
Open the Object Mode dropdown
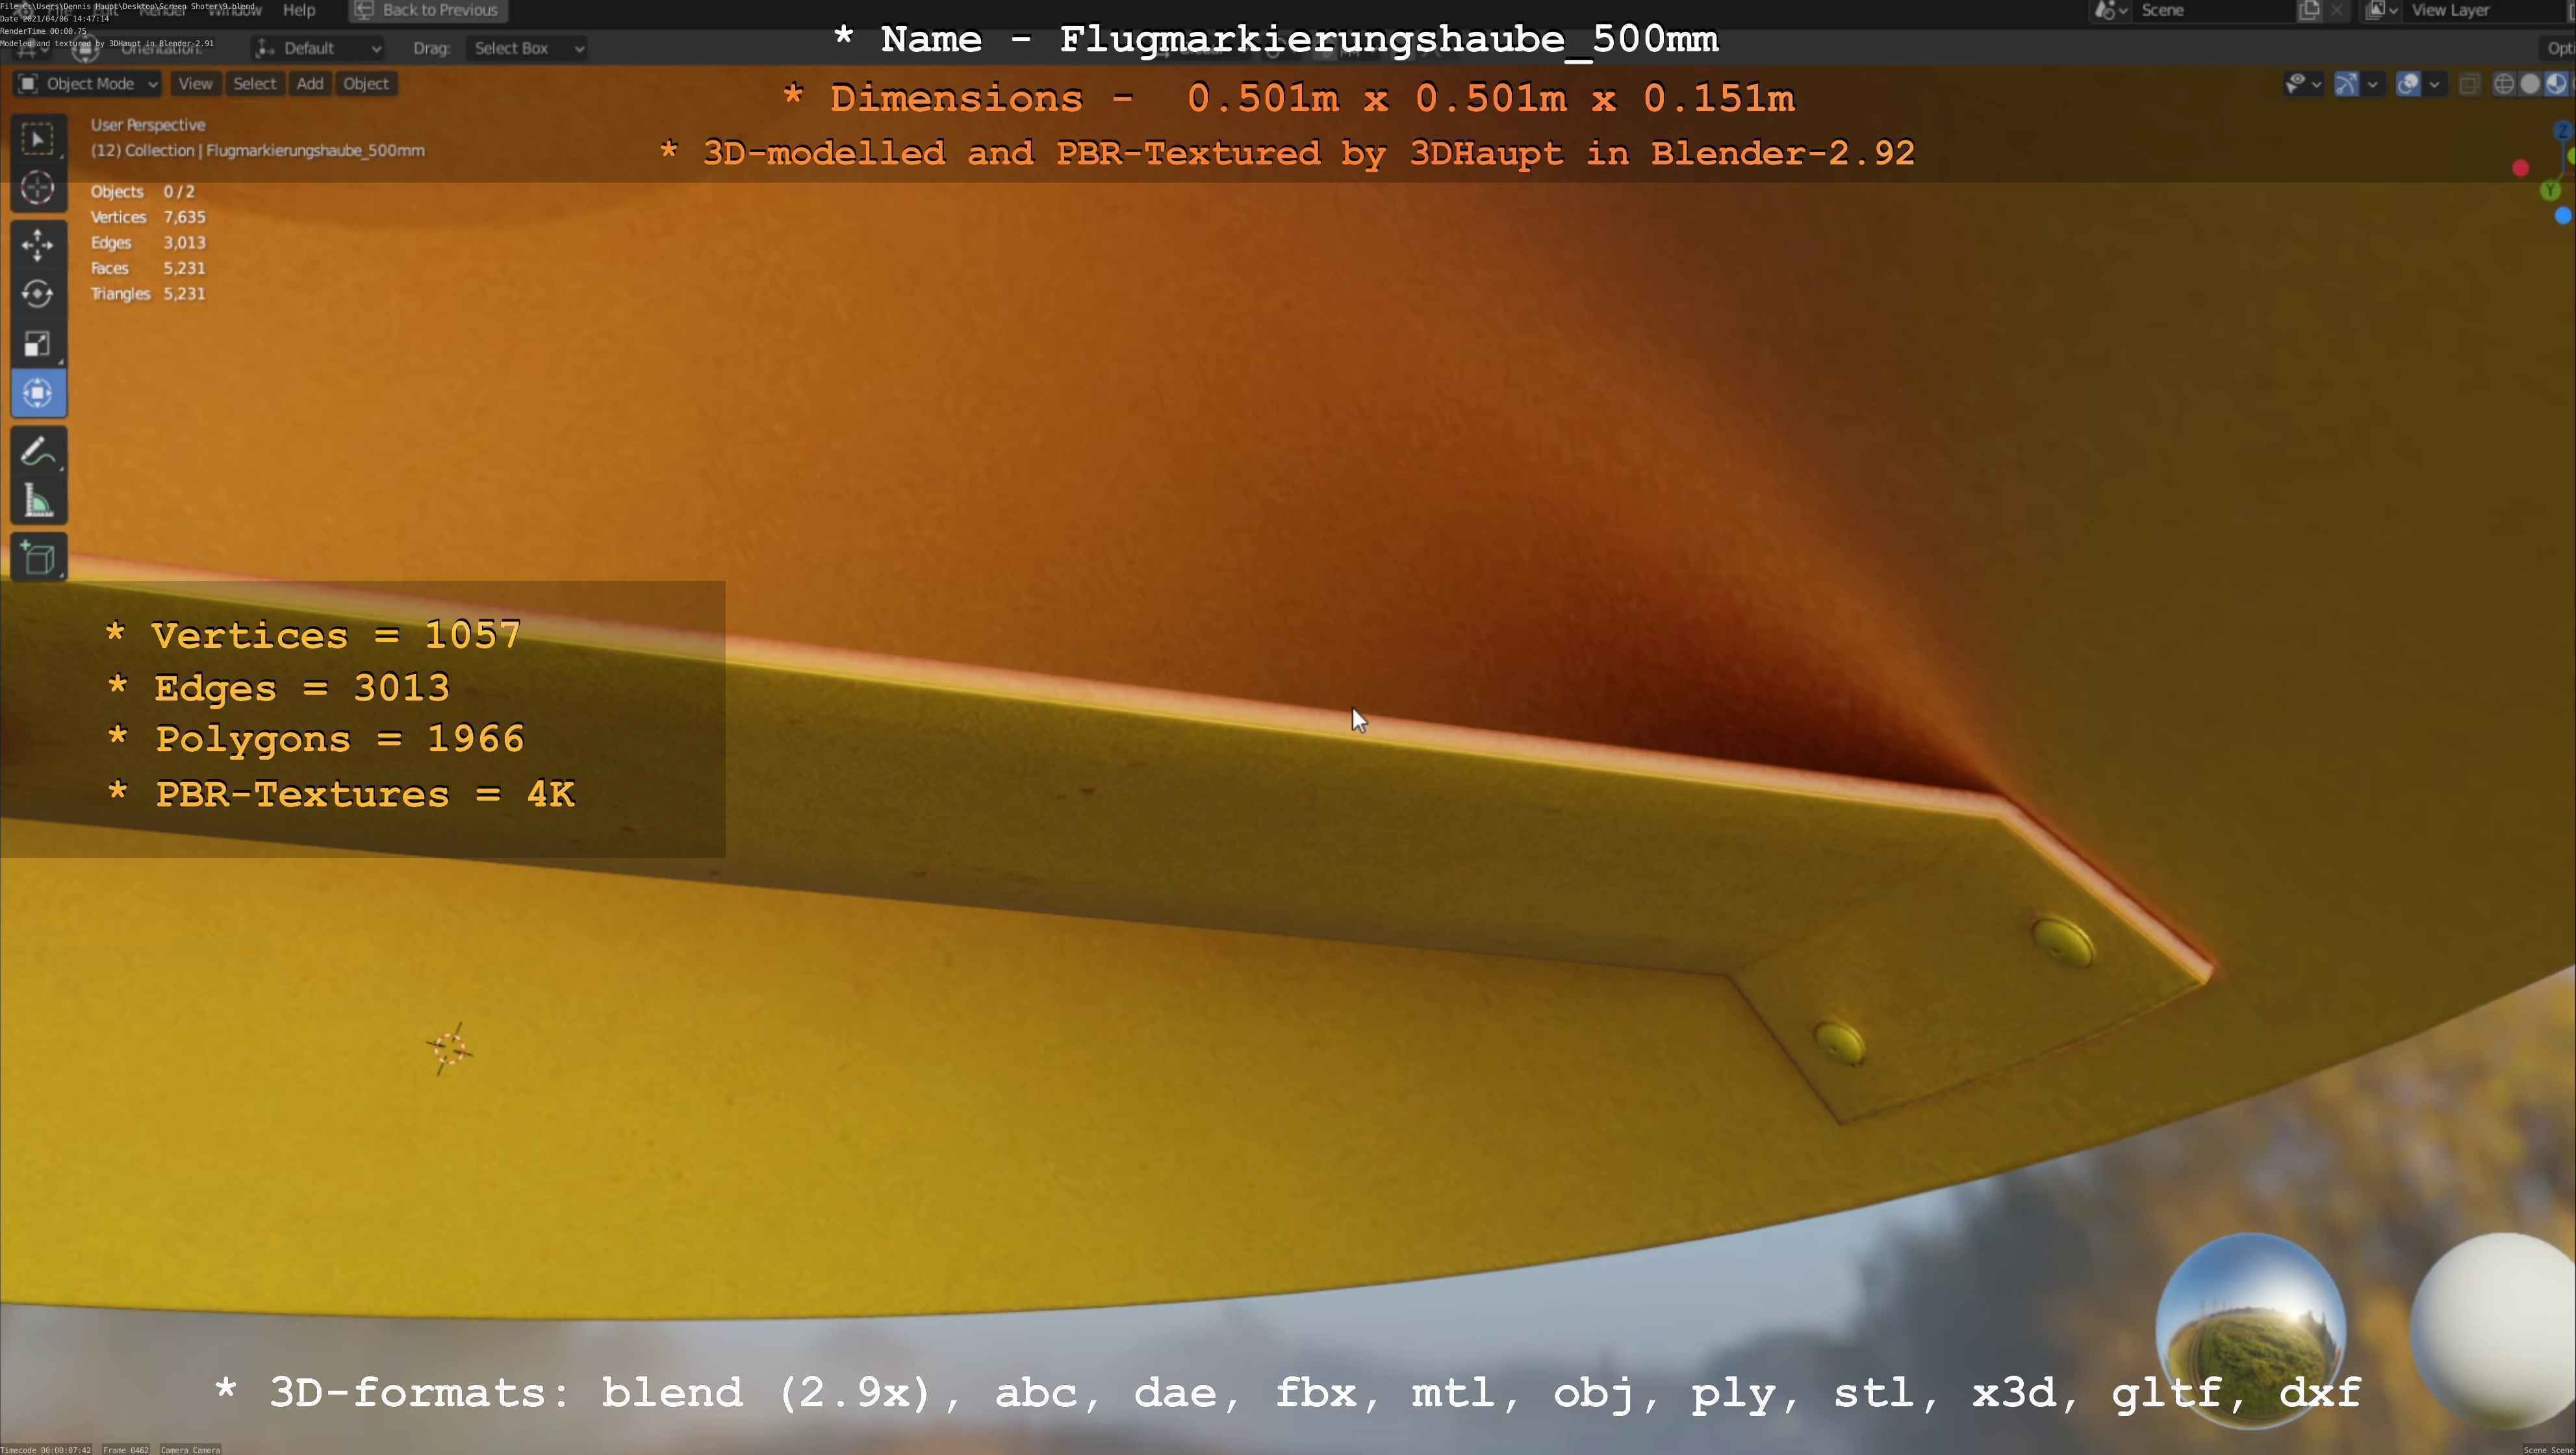click(87, 84)
